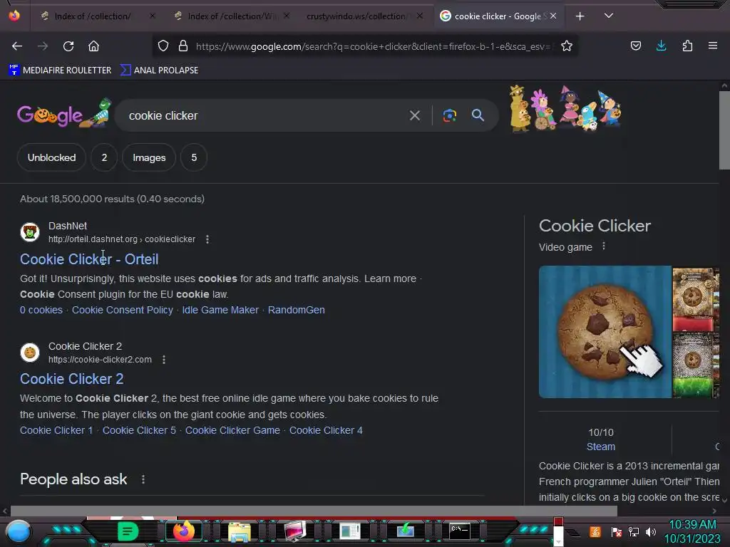
Task: Switch to Images results
Action: pyautogui.click(x=149, y=157)
